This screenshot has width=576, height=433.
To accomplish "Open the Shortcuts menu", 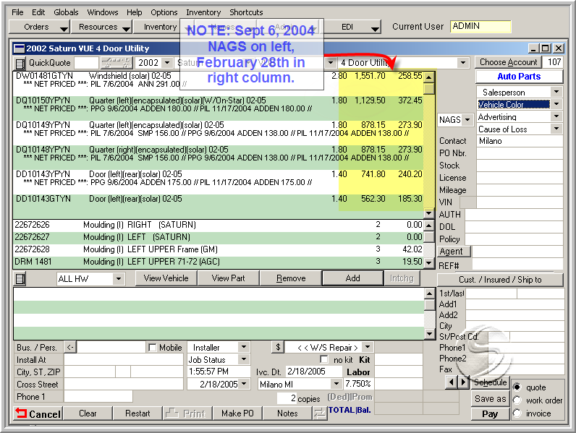I will [246, 12].
